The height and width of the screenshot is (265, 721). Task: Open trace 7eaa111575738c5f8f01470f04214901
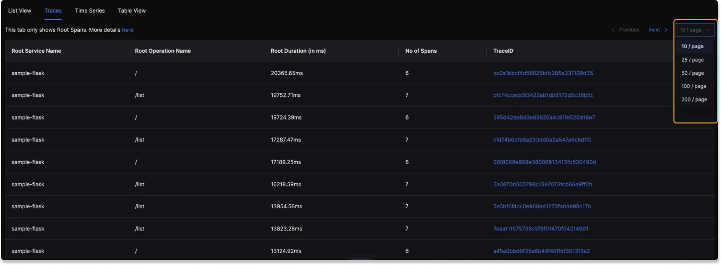click(540, 229)
